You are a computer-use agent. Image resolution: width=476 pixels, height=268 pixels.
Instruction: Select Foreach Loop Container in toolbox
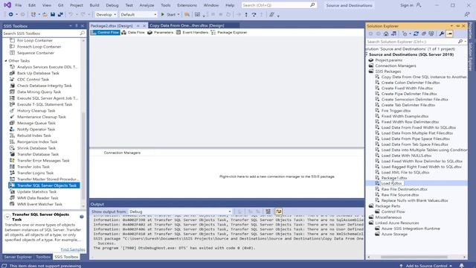coord(39,46)
